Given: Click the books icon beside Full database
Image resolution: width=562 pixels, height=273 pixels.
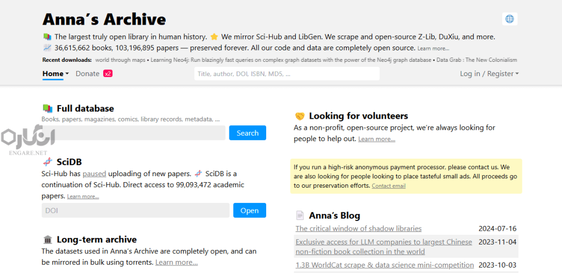Looking at the screenshot, I should coord(48,108).
